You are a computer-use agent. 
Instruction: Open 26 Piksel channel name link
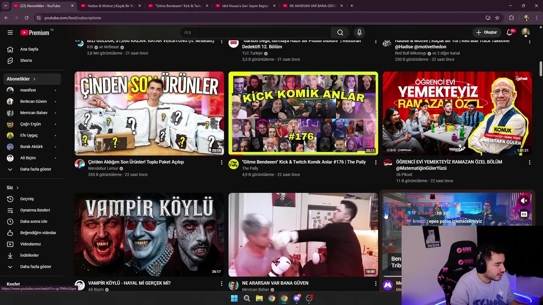404,175
